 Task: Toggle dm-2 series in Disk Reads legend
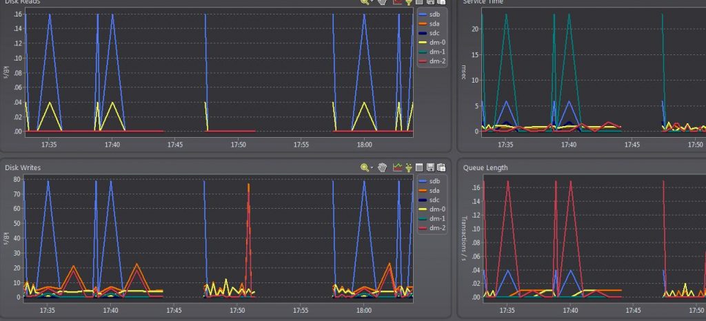click(432, 61)
